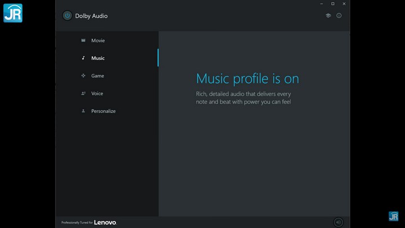
Task: Click the Voice profile icon
Action: coord(83,93)
